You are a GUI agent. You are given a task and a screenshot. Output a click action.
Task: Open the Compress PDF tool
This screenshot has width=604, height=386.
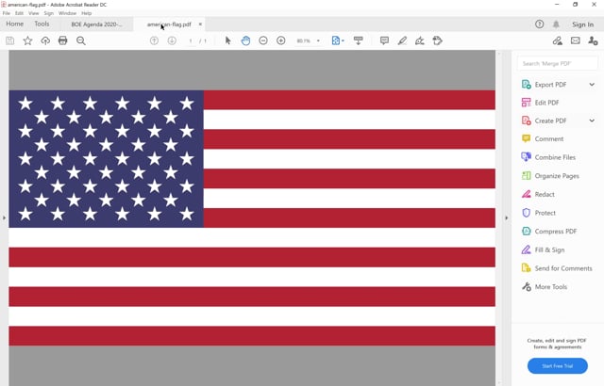(x=549, y=232)
